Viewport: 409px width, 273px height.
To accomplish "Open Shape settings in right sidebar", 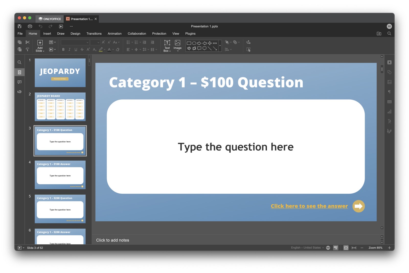I will (x=389, y=72).
